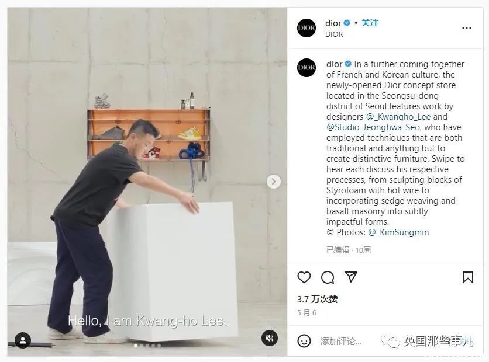Screen dimensions: 489x362
Task: Follow dior via the 关注 button
Action: coord(370,23)
